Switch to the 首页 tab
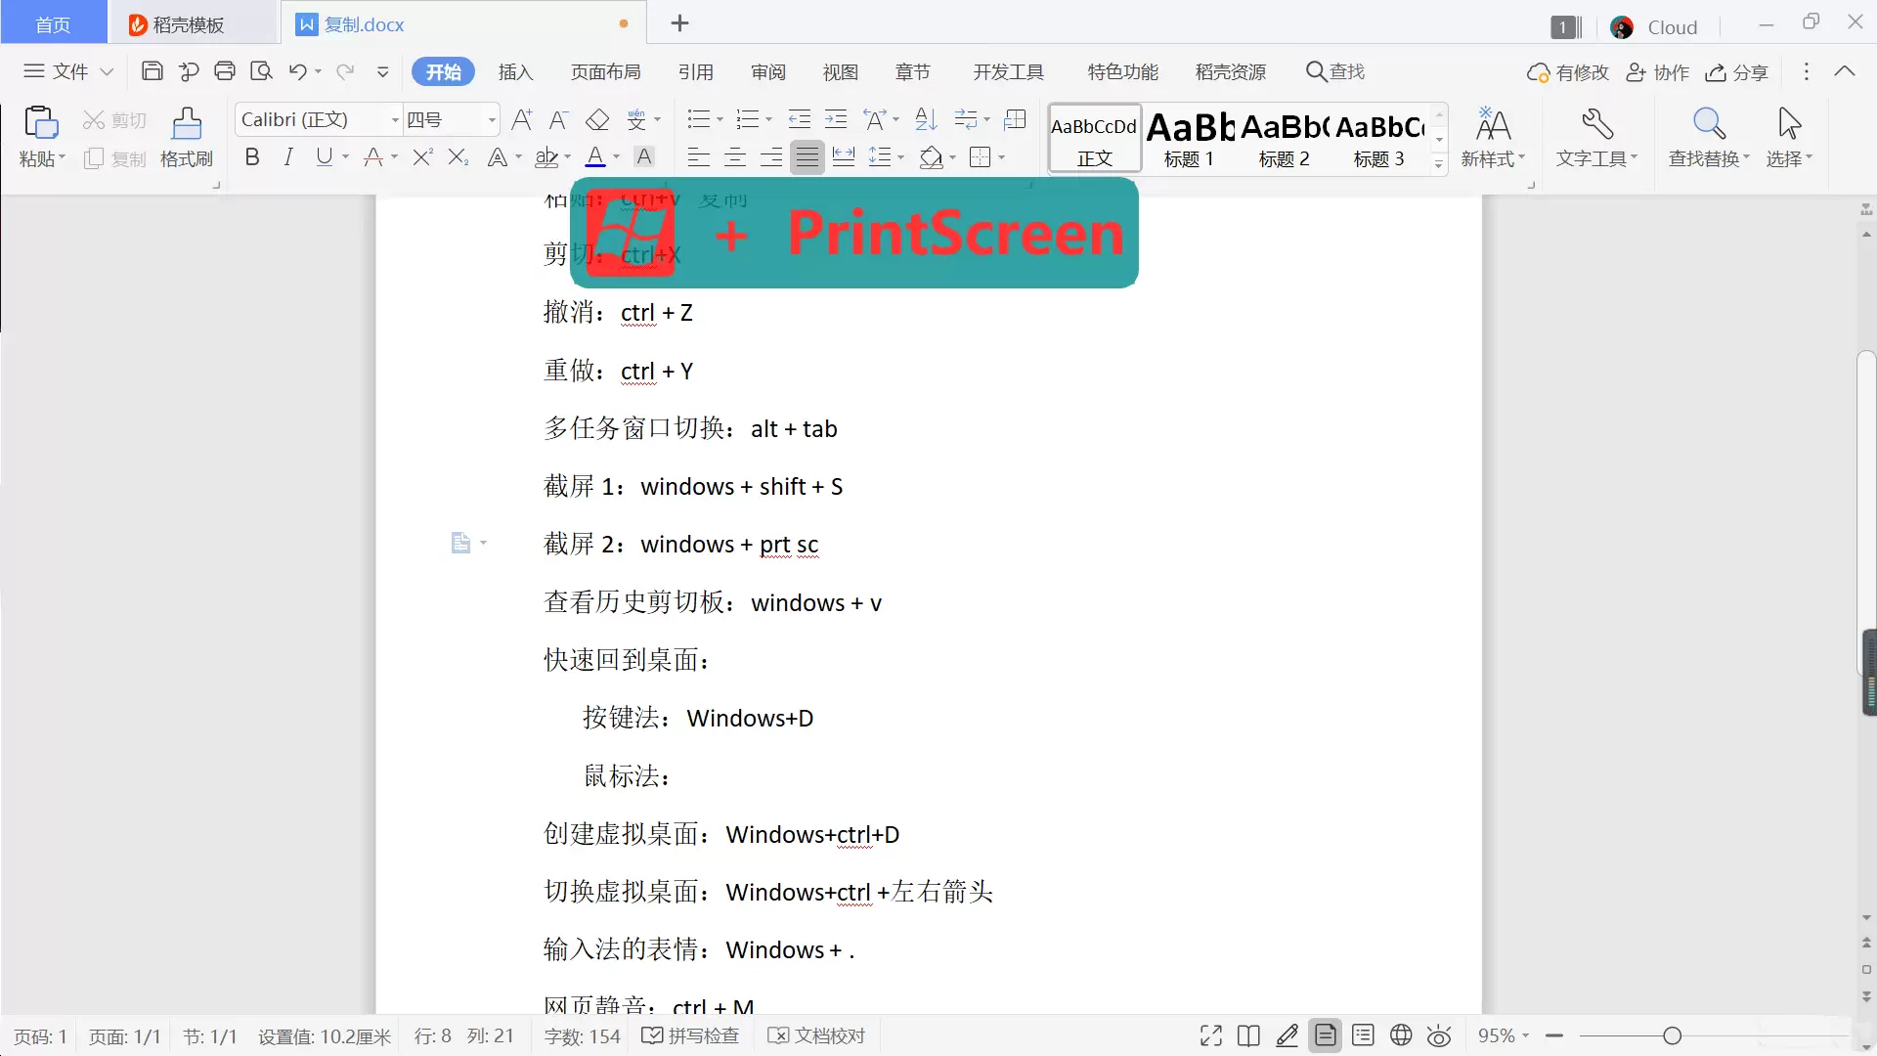The image size is (1877, 1056). point(53,24)
